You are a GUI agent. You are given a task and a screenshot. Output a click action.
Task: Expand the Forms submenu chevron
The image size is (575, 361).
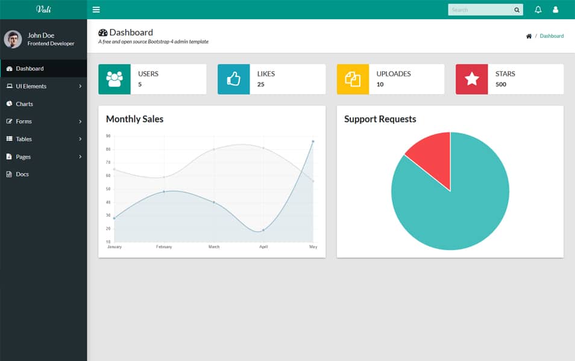80,122
